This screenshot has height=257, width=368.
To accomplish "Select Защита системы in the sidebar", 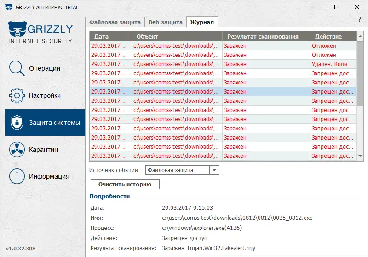I will (45, 123).
